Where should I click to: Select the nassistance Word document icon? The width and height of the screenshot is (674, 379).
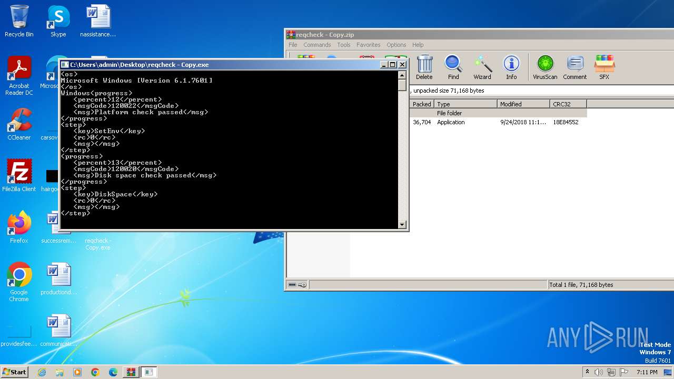(x=98, y=22)
